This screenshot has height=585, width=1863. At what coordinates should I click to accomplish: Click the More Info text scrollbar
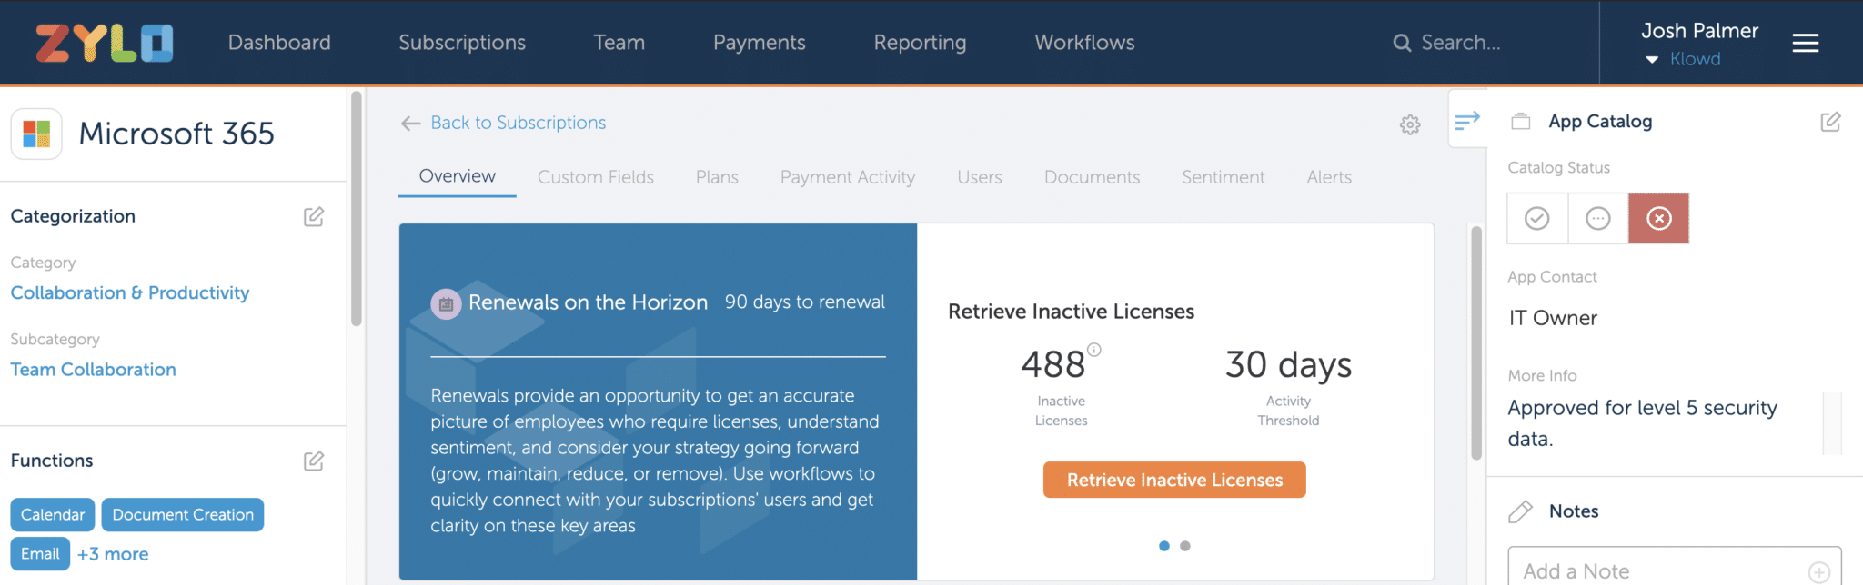[x=1833, y=423]
